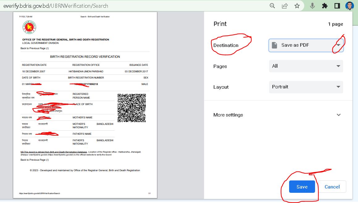Viewport: 358px width, 203px height.
Task: Click the zoom magnifier icon in address bar
Action: pos(272,6)
